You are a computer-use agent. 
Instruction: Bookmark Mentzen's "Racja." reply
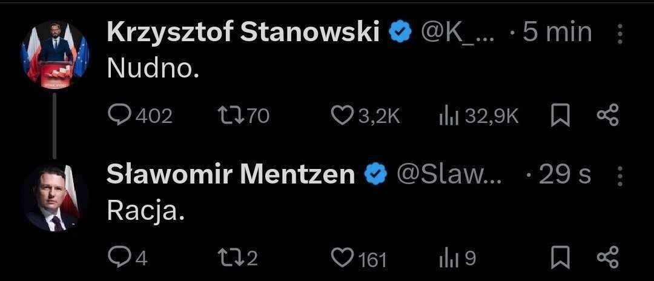560,259
